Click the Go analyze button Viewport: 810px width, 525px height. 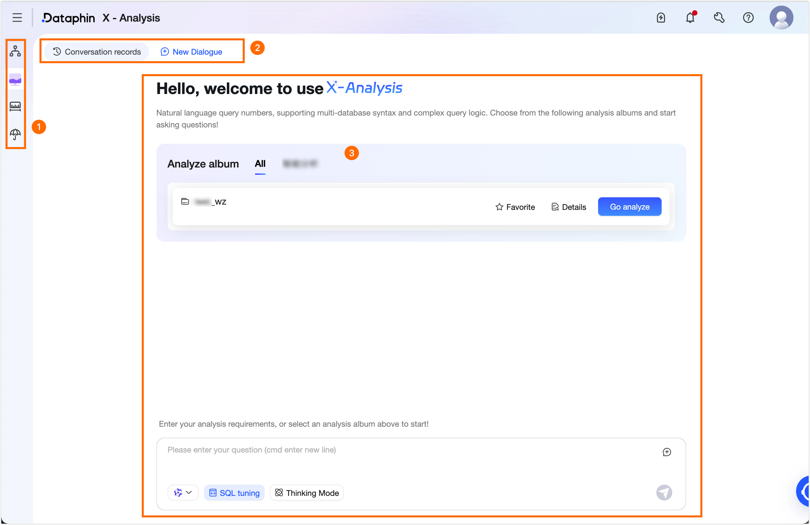pyautogui.click(x=629, y=207)
